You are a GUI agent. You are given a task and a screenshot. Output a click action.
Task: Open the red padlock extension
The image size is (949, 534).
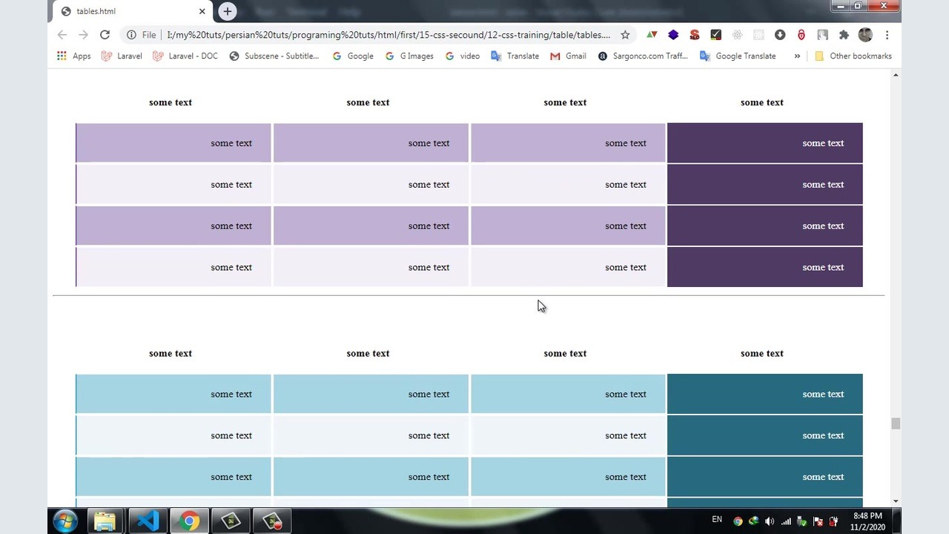[801, 35]
